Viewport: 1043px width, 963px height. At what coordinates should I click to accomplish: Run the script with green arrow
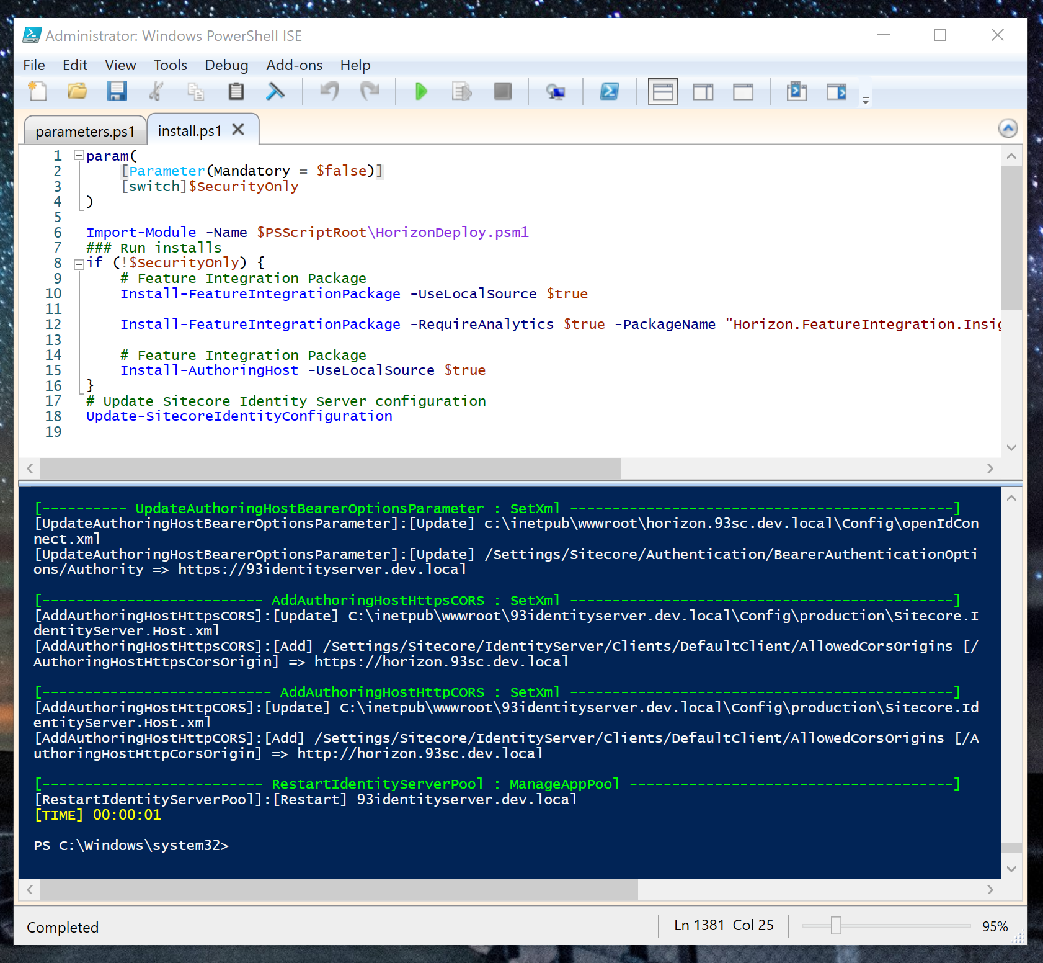tap(421, 92)
